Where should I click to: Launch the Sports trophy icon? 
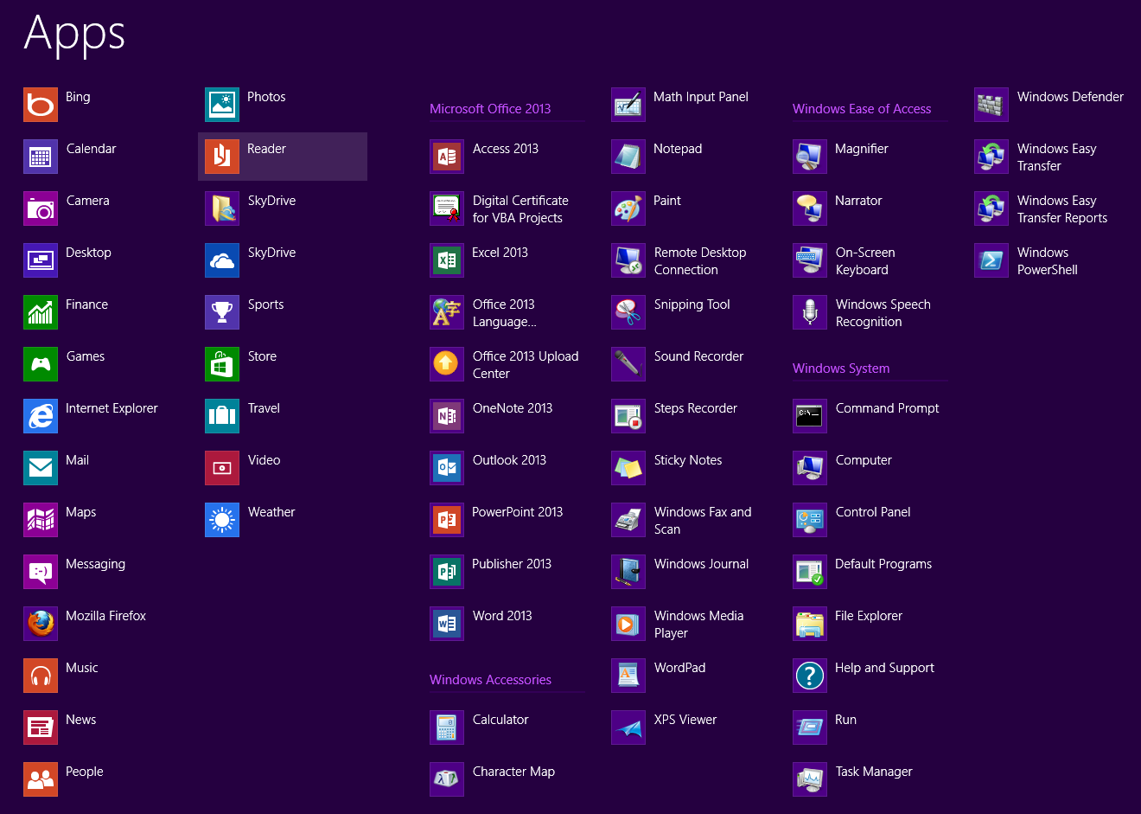click(222, 312)
